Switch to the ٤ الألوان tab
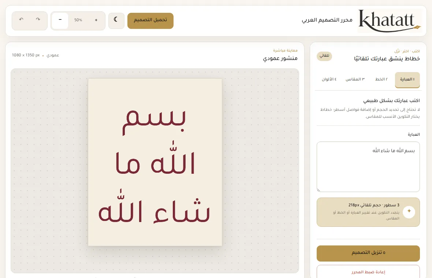This screenshot has width=432, height=278. tap(329, 79)
